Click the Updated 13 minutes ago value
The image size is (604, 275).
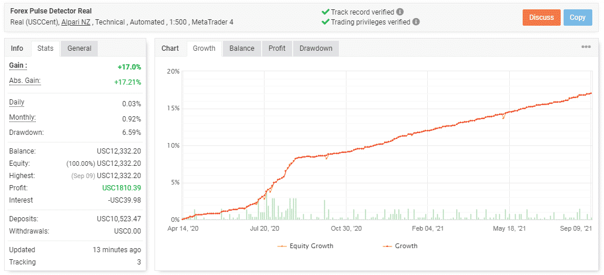coord(116,250)
